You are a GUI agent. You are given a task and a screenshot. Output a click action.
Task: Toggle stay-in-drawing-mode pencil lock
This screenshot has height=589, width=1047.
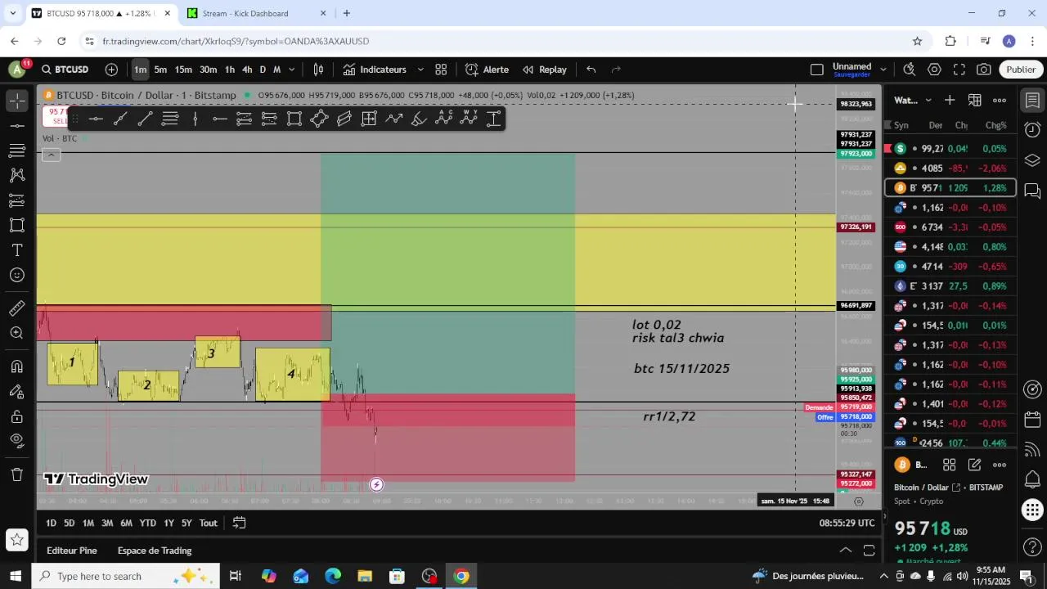pos(17,392)
